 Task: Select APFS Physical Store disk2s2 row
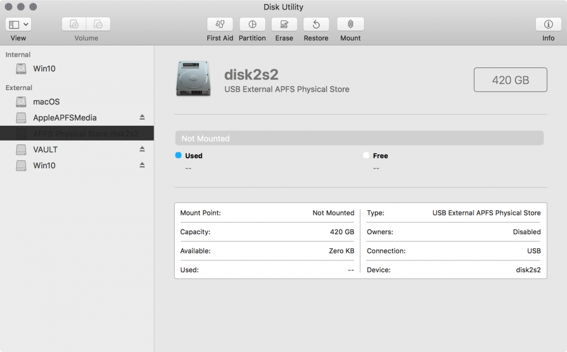click(77, 133)
